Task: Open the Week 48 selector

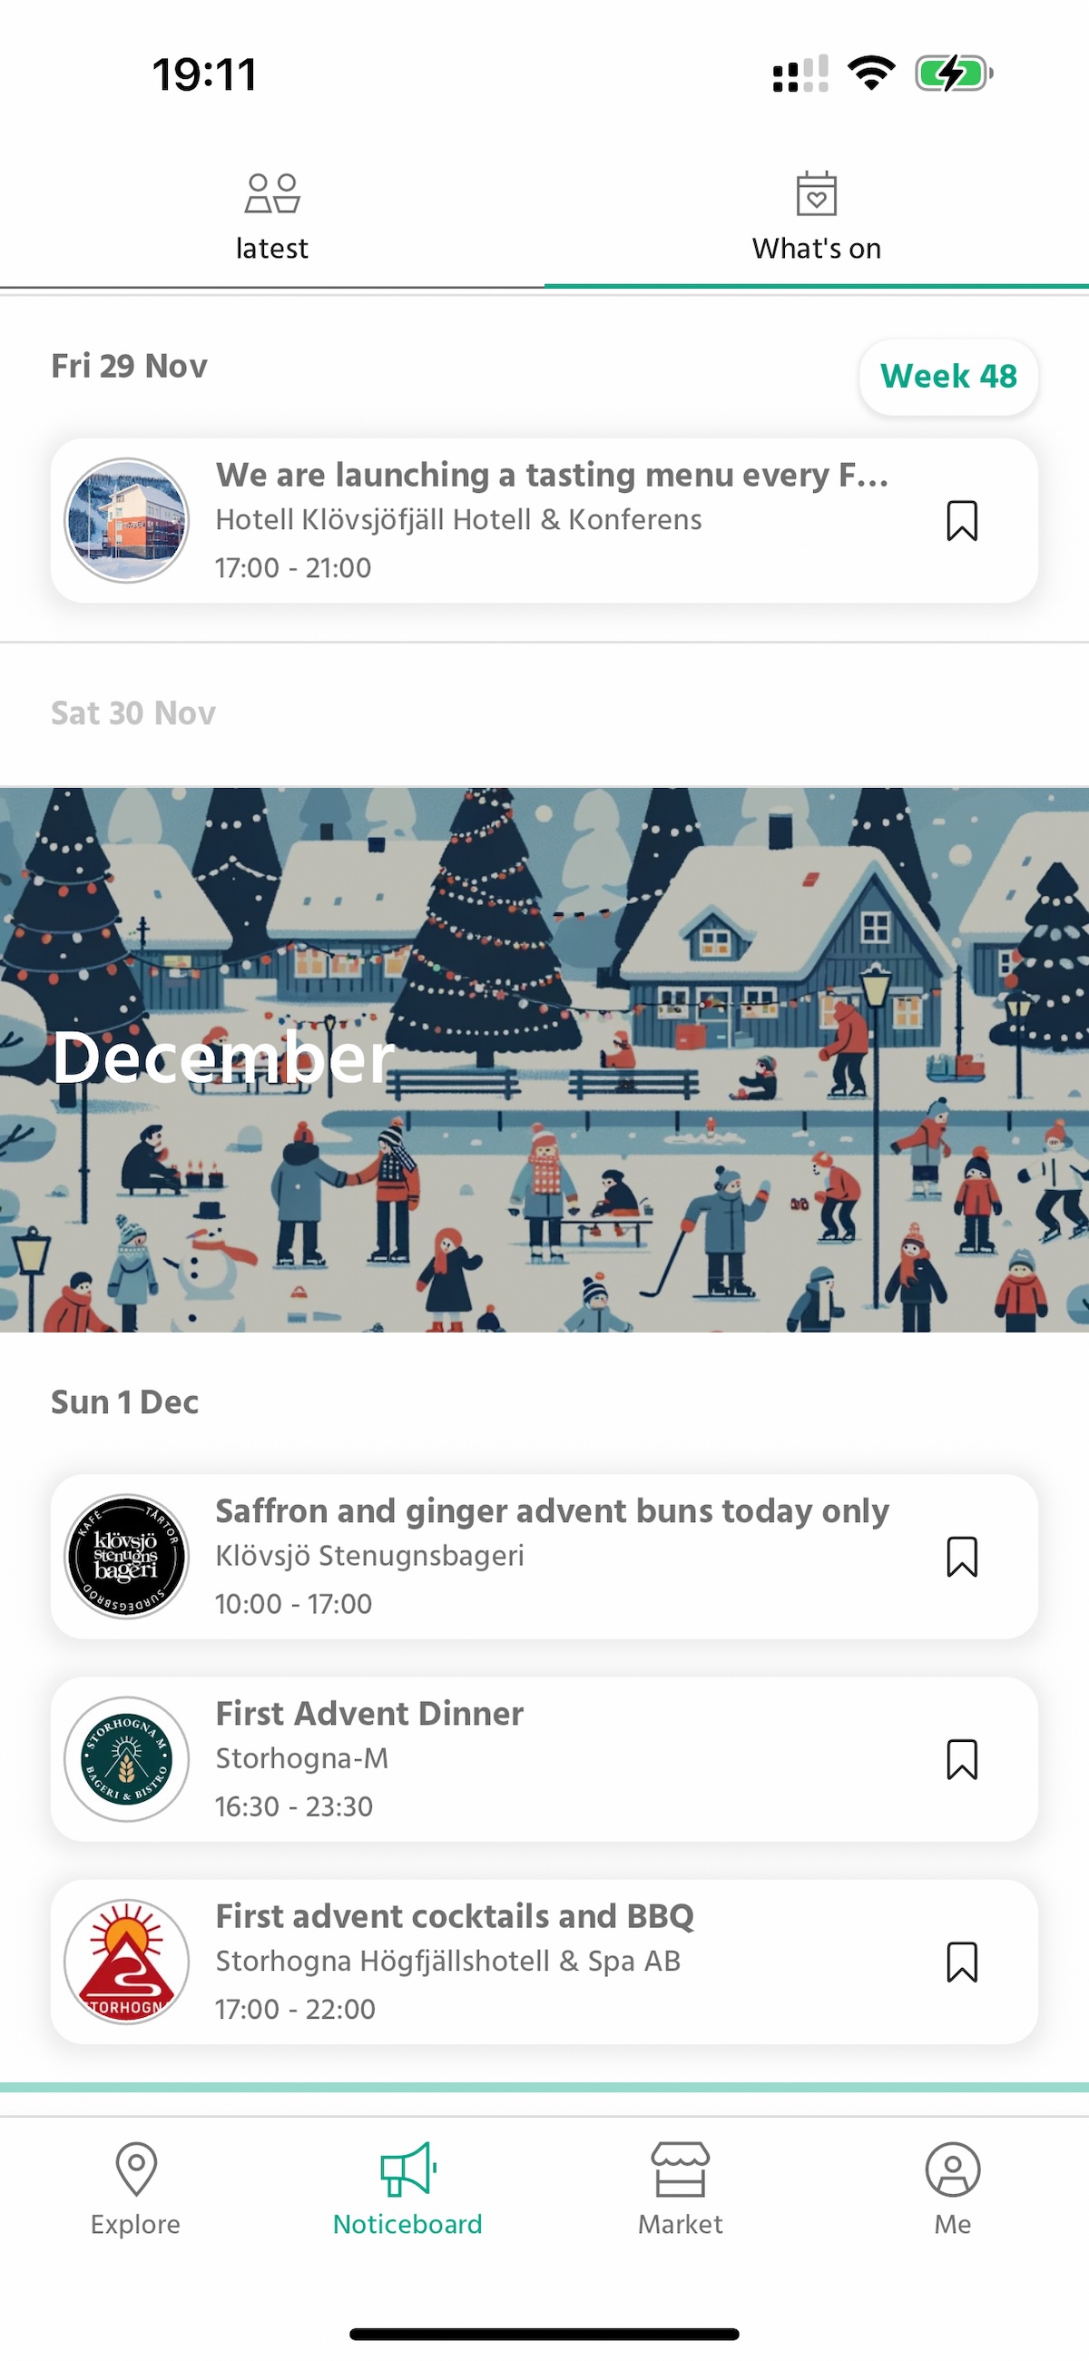Action: point(948,377)
